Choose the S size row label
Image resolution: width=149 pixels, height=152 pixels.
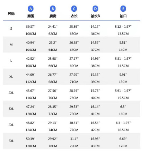click(x=11, y=29)
